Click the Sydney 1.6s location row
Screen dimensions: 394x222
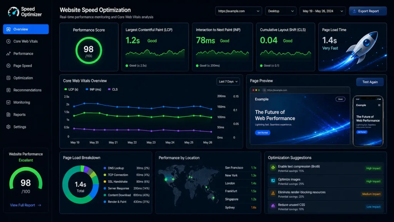(x=241, y=207)
